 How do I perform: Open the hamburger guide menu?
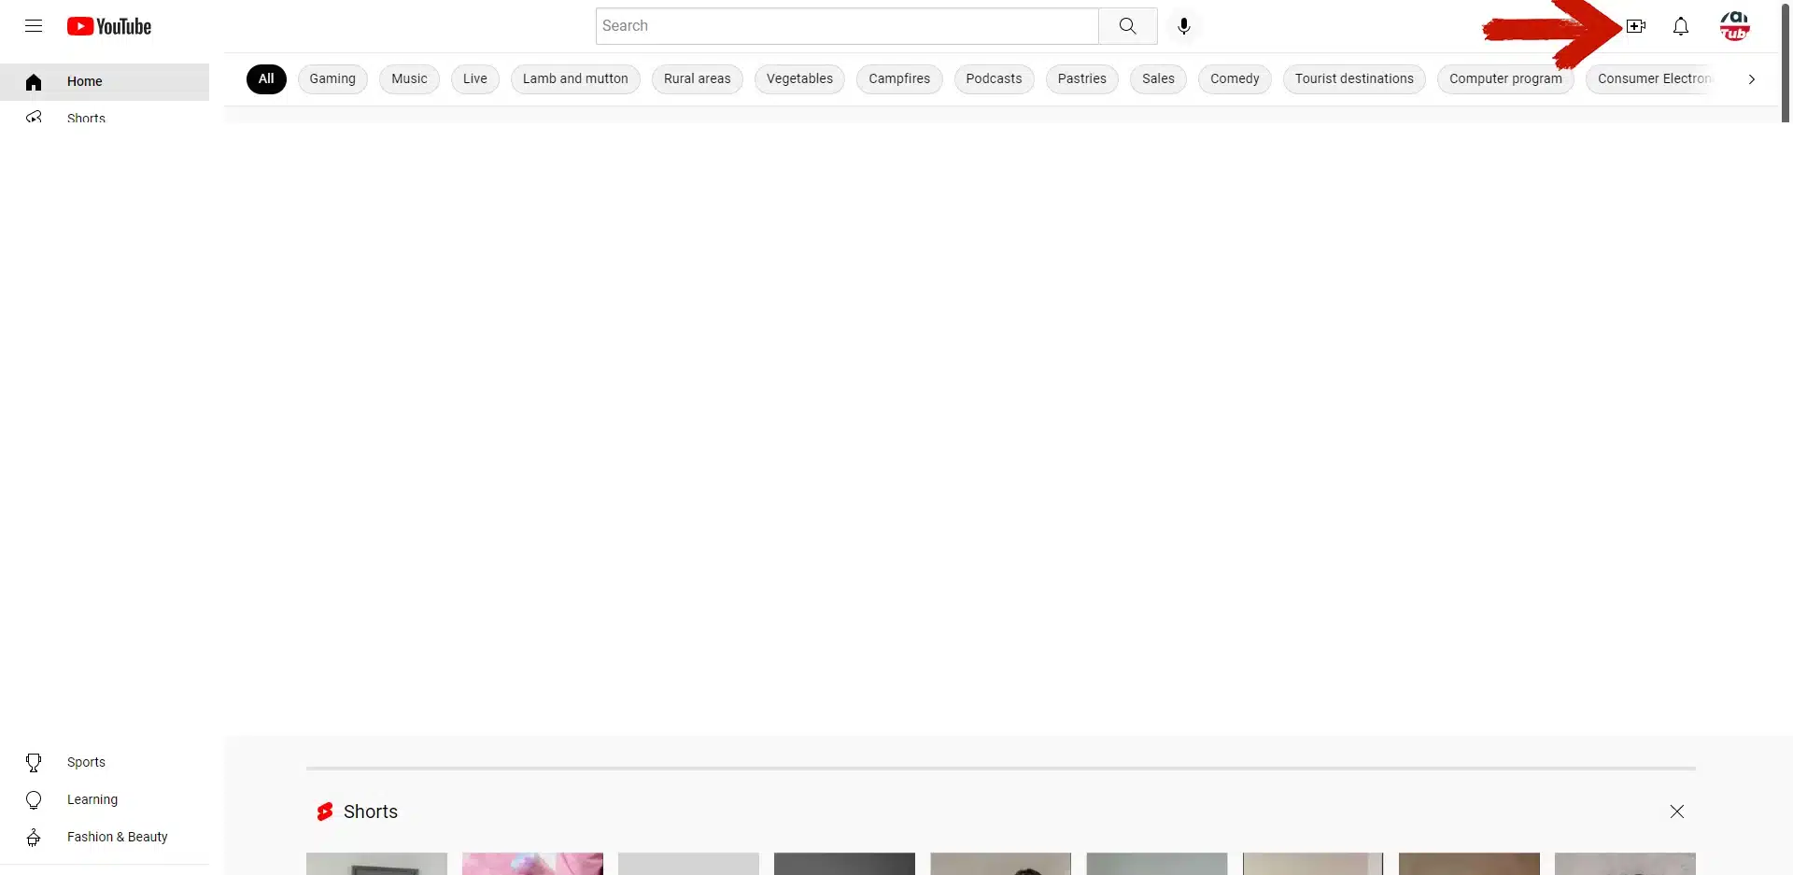34,26
